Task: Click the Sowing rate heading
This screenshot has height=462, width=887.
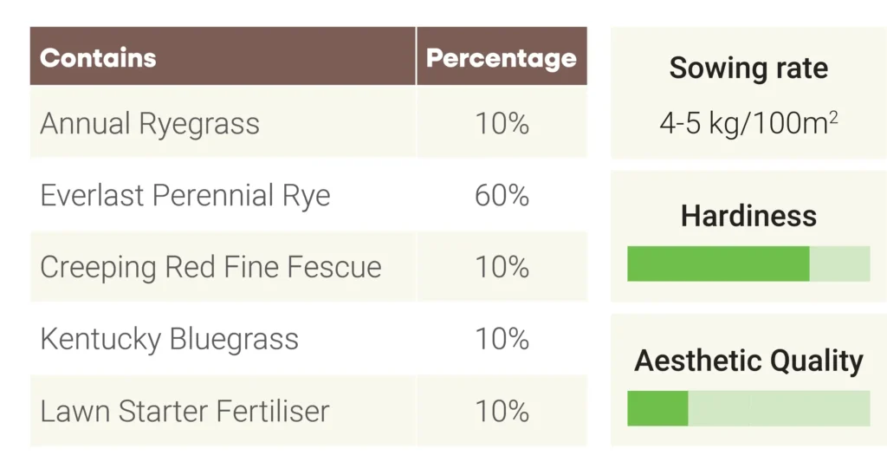Action: (748, 68)
